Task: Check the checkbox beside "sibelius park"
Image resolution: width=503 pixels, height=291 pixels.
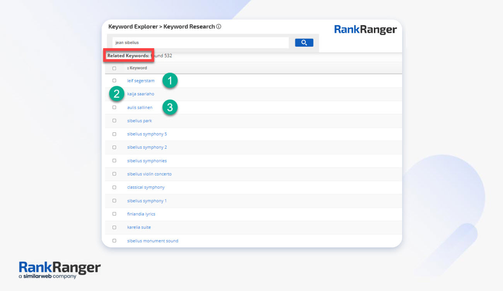Action: tap(114, 120)
